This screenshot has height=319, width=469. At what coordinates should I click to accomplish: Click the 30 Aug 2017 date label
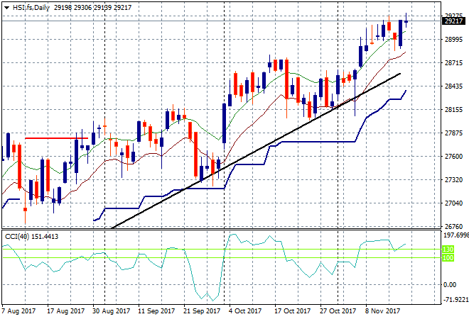[112, 311]
